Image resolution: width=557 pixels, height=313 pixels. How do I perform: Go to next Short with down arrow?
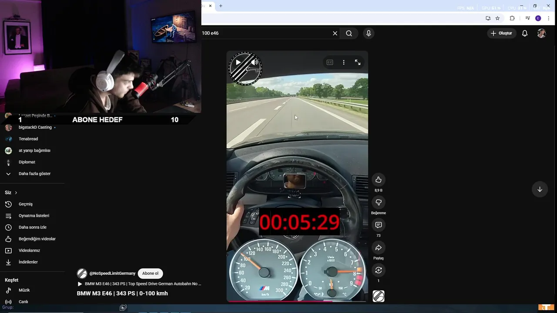tap(540, 189)
